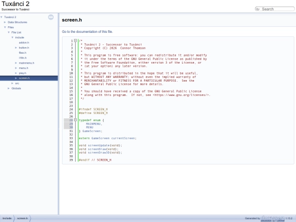This screenshot has width=296, height=222.
Task: Click the sync navigation icon in sidebar
Action: click(51, 17)
